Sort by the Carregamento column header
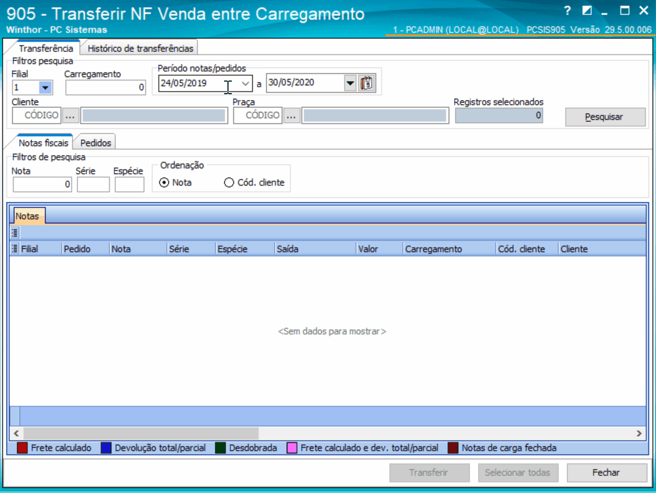Screen dimensions: 656x493 coord(449,249)
